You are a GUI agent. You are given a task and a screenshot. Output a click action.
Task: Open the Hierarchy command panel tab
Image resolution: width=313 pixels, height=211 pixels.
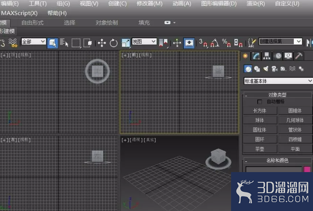tap(266, 56)
